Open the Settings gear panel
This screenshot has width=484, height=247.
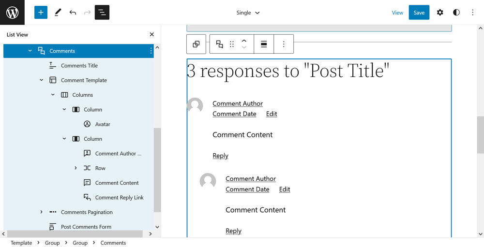point(440,13)
